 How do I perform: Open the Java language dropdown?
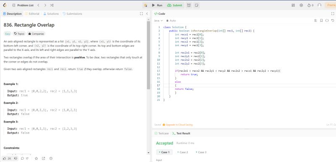pos(158,21)
